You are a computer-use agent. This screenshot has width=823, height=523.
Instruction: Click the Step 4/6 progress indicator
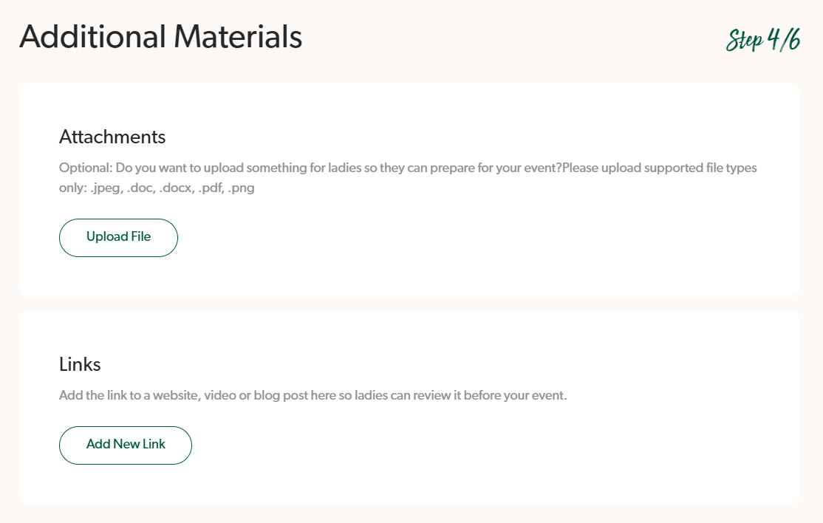coord(763,40)
